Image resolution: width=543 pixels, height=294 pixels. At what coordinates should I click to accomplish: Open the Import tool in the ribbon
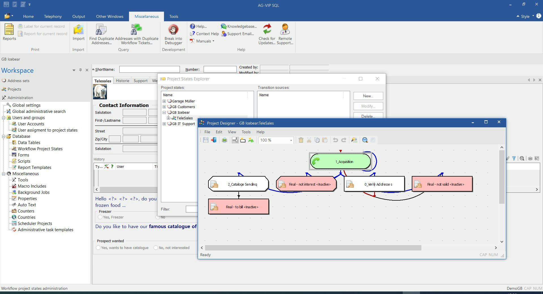click(x=78, y=32)
